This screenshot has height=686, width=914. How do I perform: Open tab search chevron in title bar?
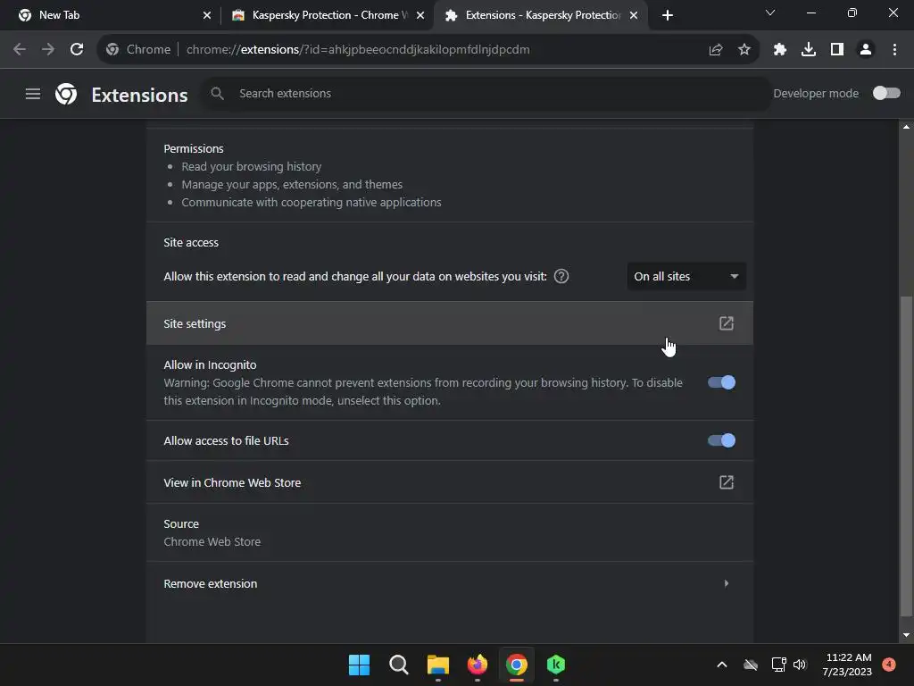(770, 13)
